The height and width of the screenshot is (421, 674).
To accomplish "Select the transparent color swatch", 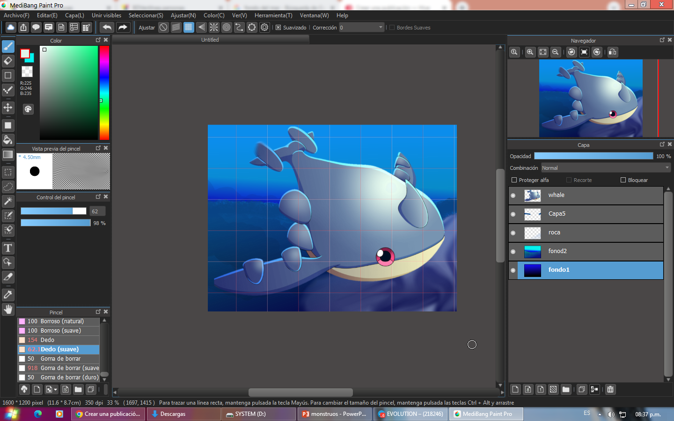I will pos(27,72).
